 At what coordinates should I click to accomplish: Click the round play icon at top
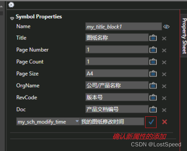pyautogui.click(x=11, y=5)
